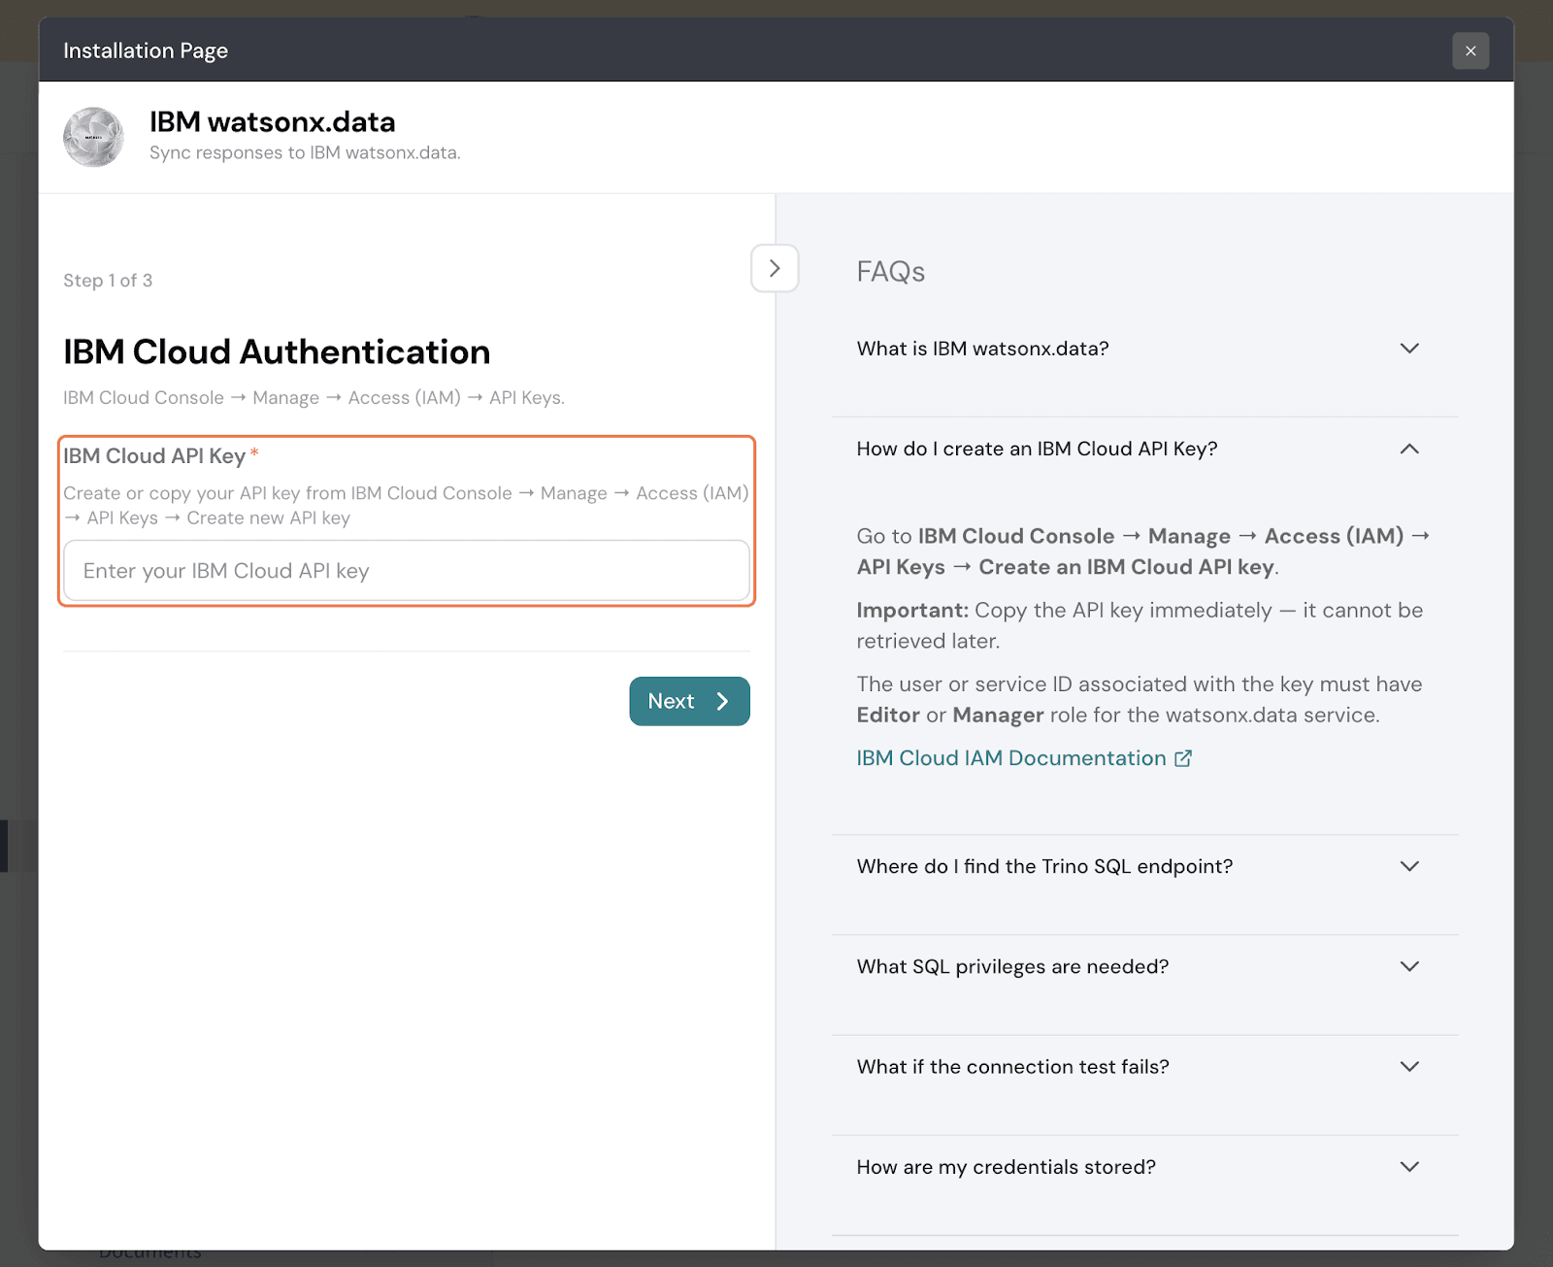Focus the Enter your IBM Cloud API key field
Viewport: 1553px width, 1267px height.
406,571
